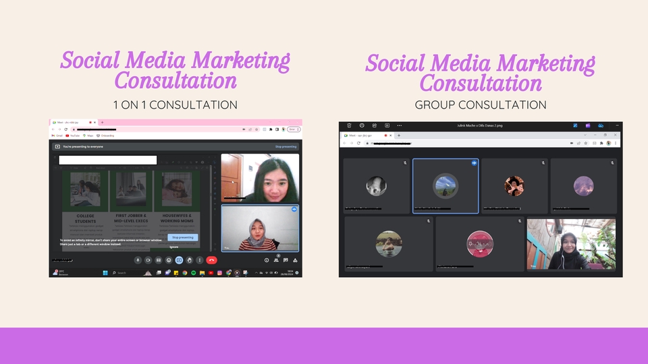Open the profile avatar in the group call browser

(608, 143)
